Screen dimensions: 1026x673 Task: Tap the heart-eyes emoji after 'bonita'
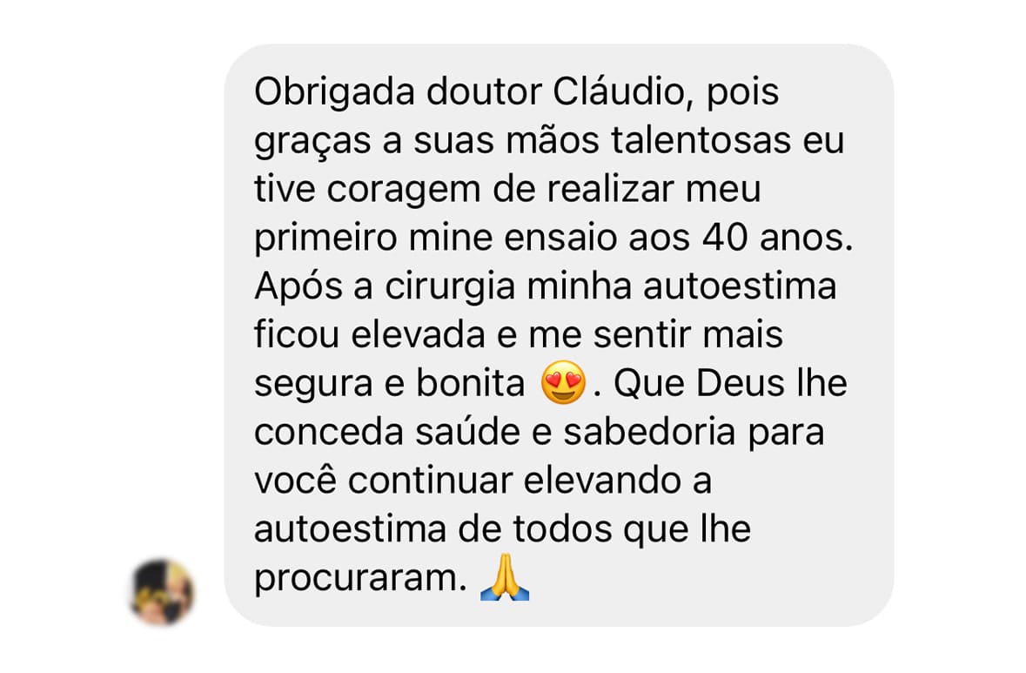pos(563,382)
